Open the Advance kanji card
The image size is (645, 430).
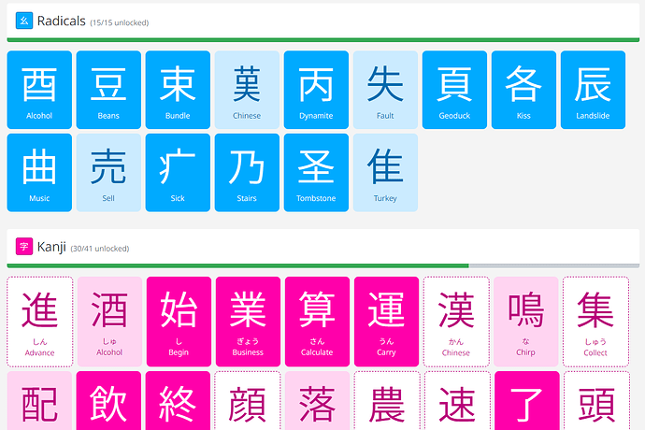(40, 322)
